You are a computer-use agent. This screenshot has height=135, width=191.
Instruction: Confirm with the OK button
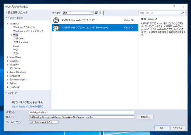click(x=162, y=128)
